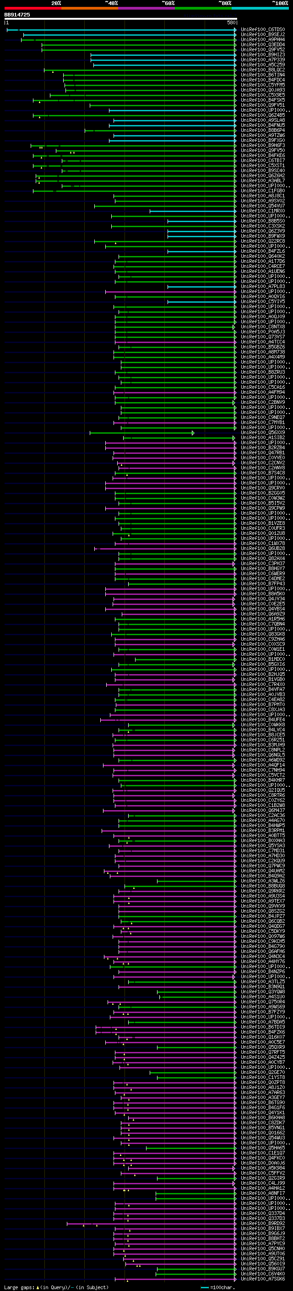
Task: Select hit UniRef100_C5X9E5
Action: (263, 95)
